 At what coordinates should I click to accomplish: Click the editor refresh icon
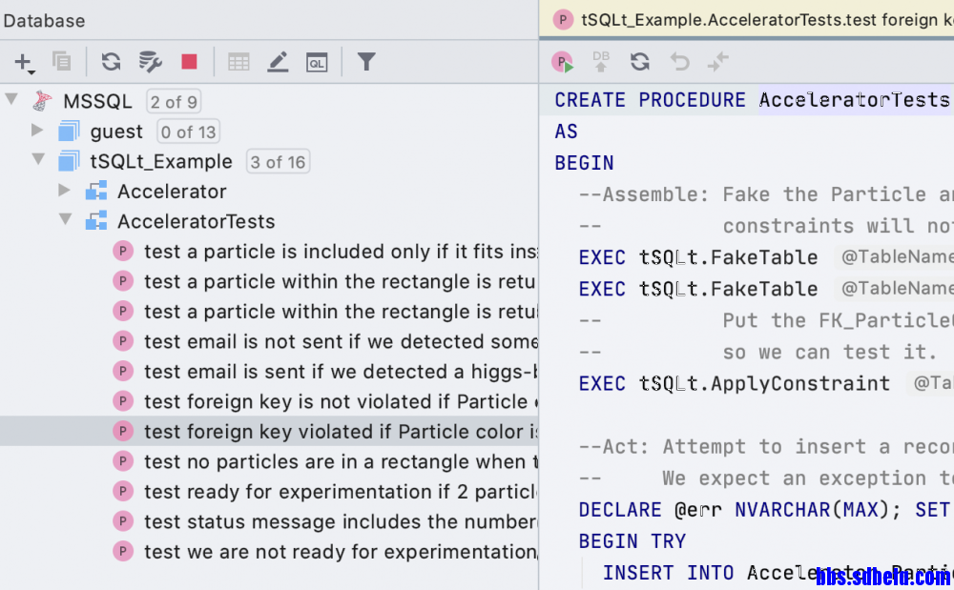coord(640,61)
